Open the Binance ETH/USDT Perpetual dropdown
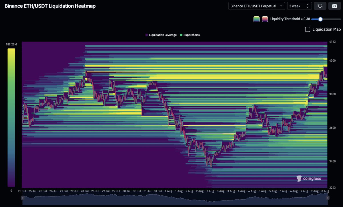 pos(256,6)
